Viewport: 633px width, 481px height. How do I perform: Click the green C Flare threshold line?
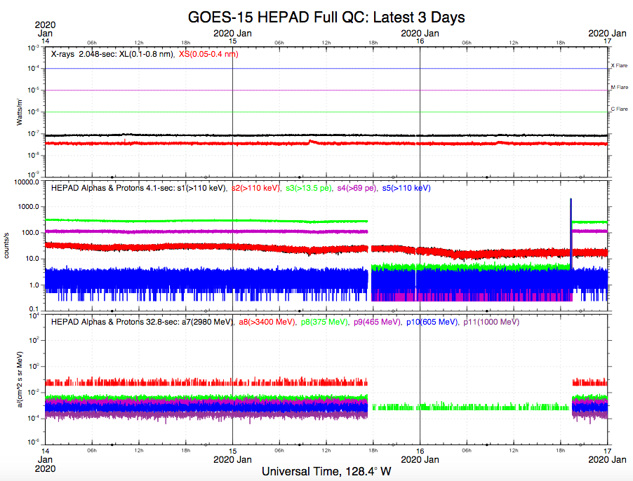326,112
